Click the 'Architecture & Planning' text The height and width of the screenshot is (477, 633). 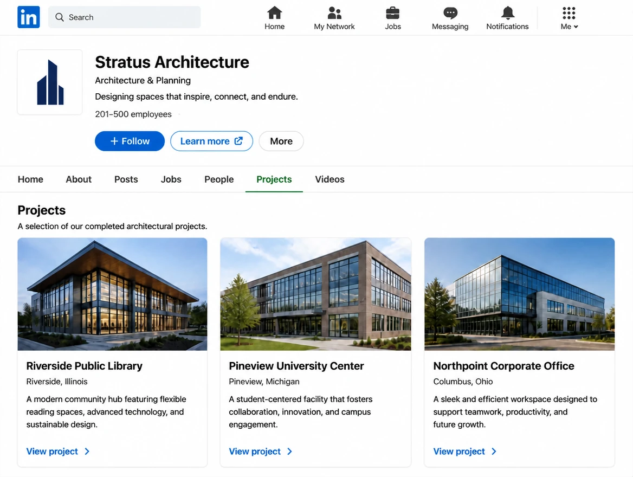(x=143, y=80)
